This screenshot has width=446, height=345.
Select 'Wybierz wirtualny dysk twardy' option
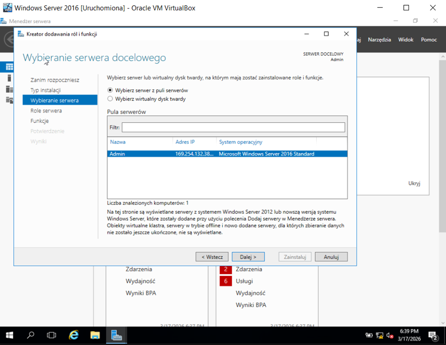(110, 99)
